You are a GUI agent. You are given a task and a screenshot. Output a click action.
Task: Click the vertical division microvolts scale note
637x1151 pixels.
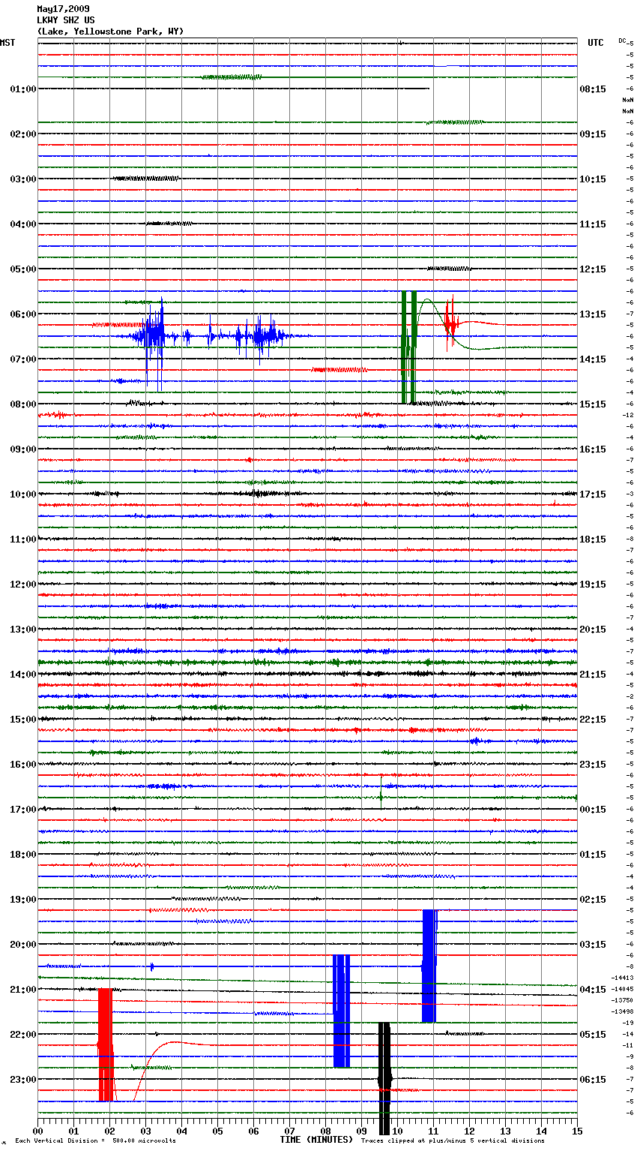[x=95, y=1141]
